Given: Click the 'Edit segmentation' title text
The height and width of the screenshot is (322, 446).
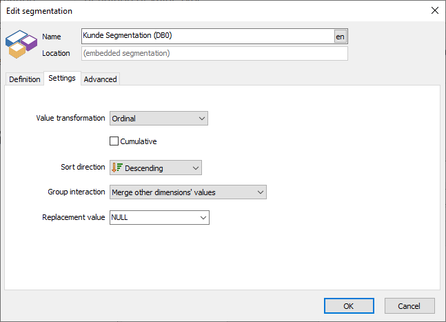Looking at the screenshot, I should click(x=39, y=11).
